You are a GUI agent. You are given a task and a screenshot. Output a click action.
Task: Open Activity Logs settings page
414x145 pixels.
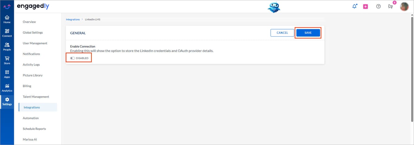(x=31, y=65)
